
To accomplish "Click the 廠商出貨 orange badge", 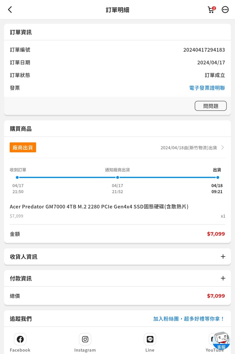I will (23, 147).
